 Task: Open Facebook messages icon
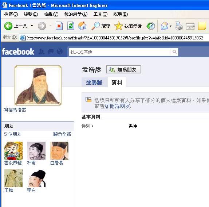(x=51, y=51)
